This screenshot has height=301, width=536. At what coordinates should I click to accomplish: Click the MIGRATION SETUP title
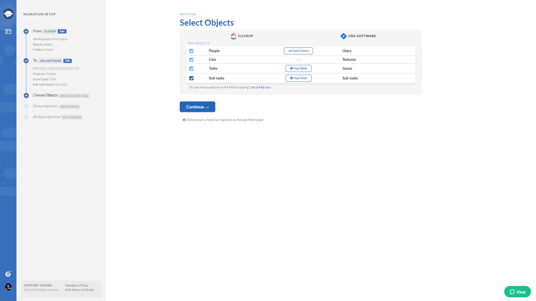coord(40,14)
